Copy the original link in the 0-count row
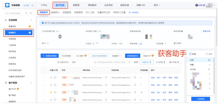Screen dimensions: 220x107 click(106, 100)
